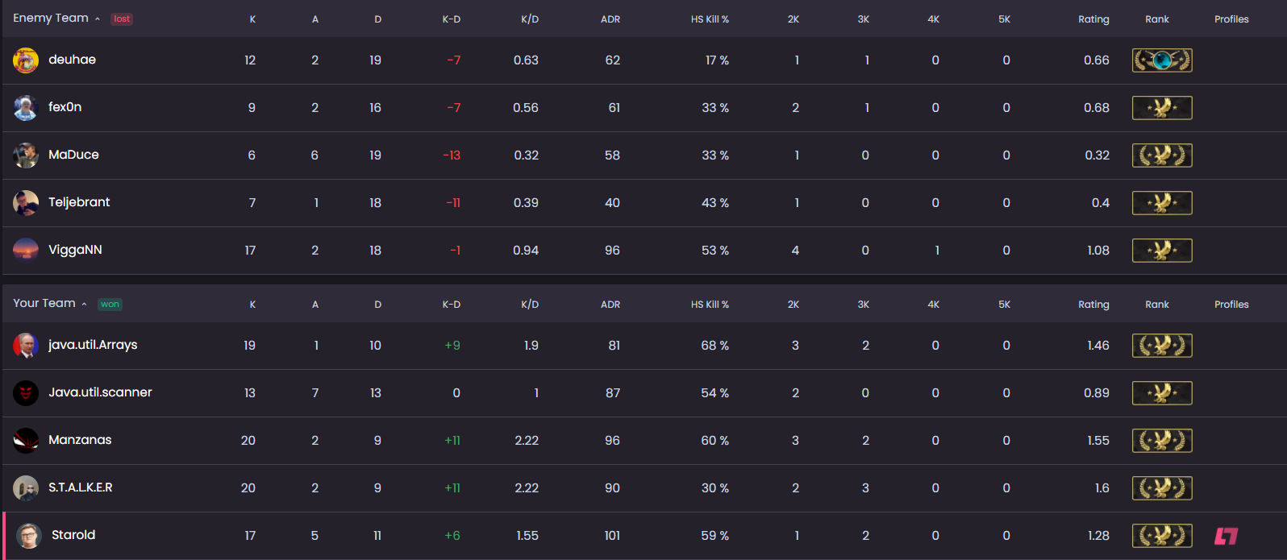
Task: Click S.T.A.L.K.E.R's avatar icon
Action: coord(26,487)
